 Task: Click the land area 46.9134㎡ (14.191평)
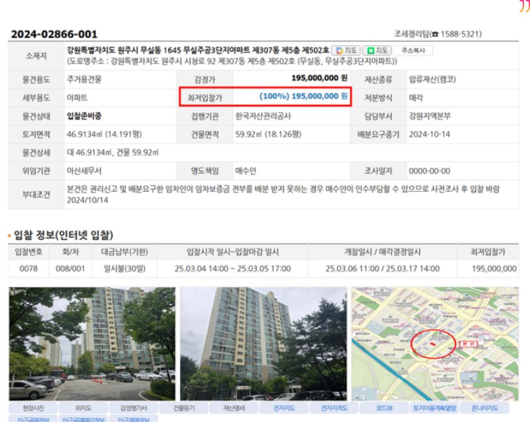coord(104,134)
